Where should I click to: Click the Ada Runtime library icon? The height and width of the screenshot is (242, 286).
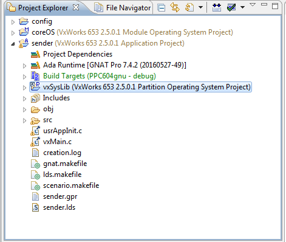pos(35,65)
